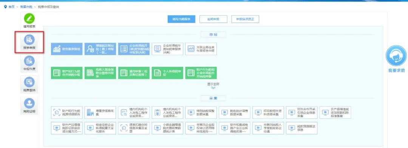Image resolution: width=408 pixels, height=148 pixels.
Task: Click the 我要求助 help headset icon
Action: 396,55
